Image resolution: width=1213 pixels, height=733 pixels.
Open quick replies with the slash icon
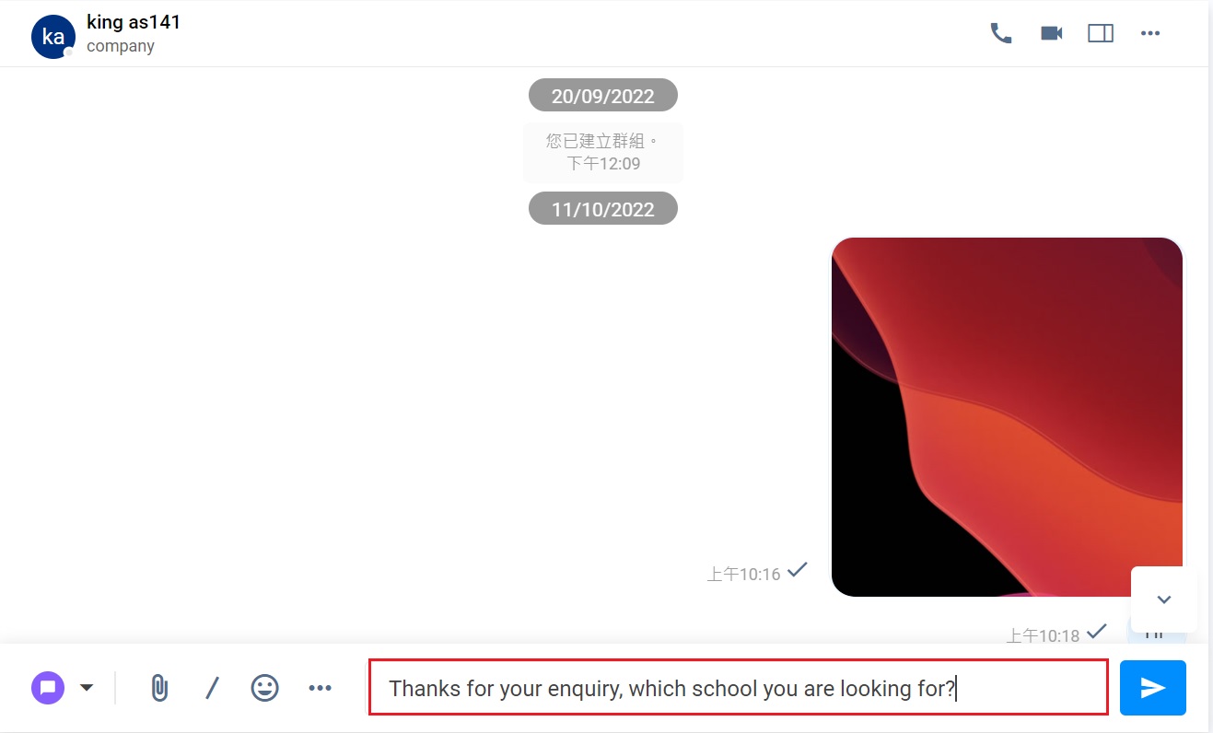point(212,688)
